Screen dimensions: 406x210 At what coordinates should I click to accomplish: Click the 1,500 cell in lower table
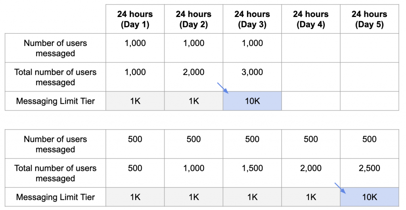click(252, 173)
